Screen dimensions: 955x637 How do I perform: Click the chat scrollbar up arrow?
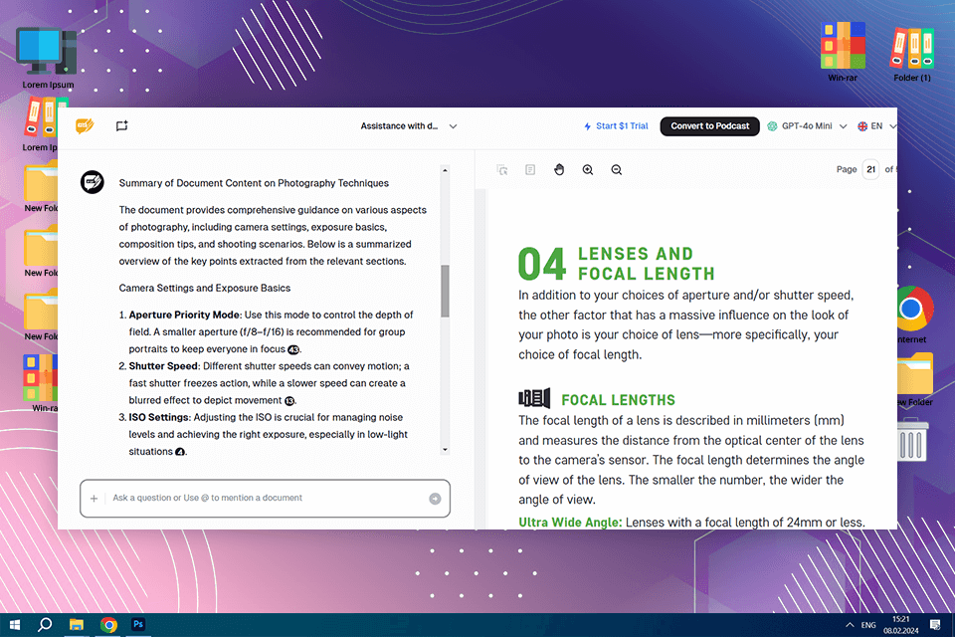pos(446,170)
